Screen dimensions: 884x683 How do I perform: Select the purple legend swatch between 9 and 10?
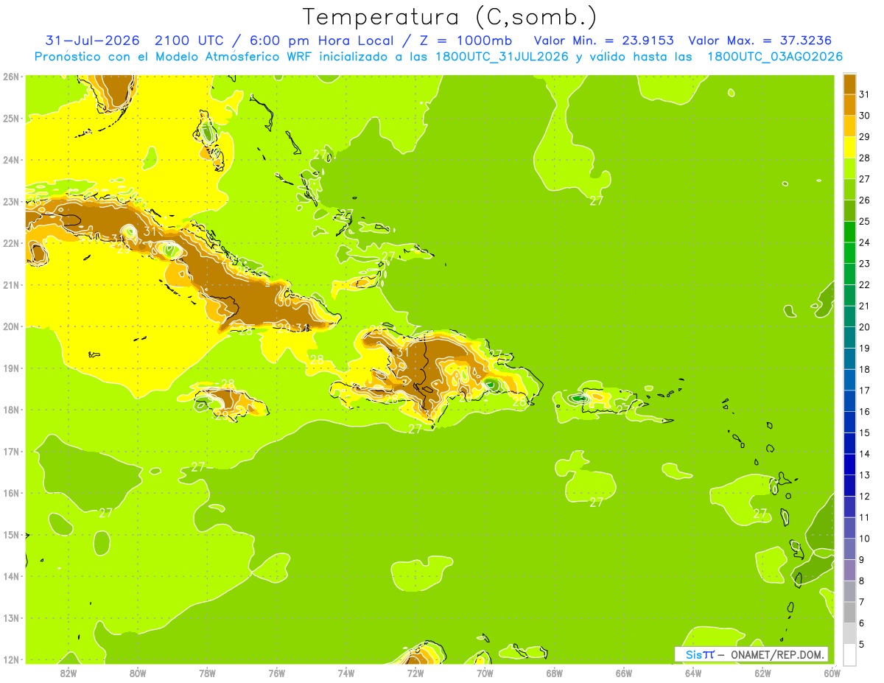(x=849, y=549)
